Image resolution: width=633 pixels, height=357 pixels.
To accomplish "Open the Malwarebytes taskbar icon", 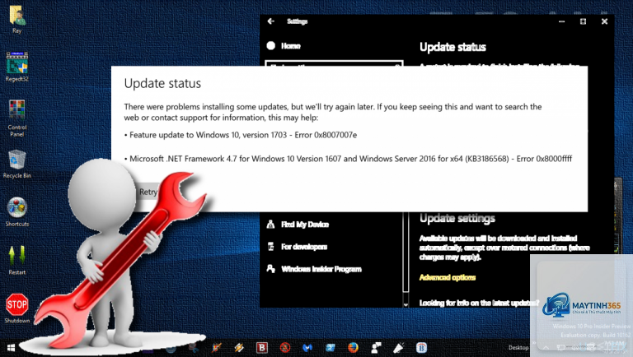I will [307, 347].
